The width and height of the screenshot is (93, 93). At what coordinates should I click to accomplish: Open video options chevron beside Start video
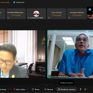(x=27, y=89)
